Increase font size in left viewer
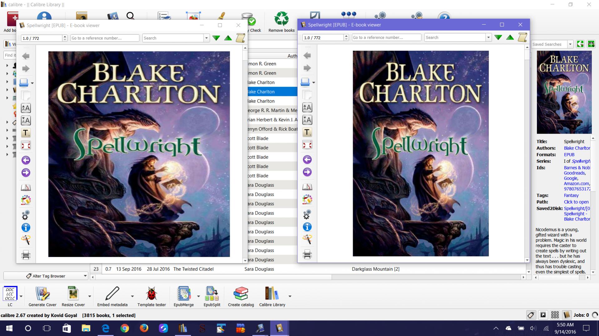This screenshot has width=599, height=336. (x=26, y=108)
